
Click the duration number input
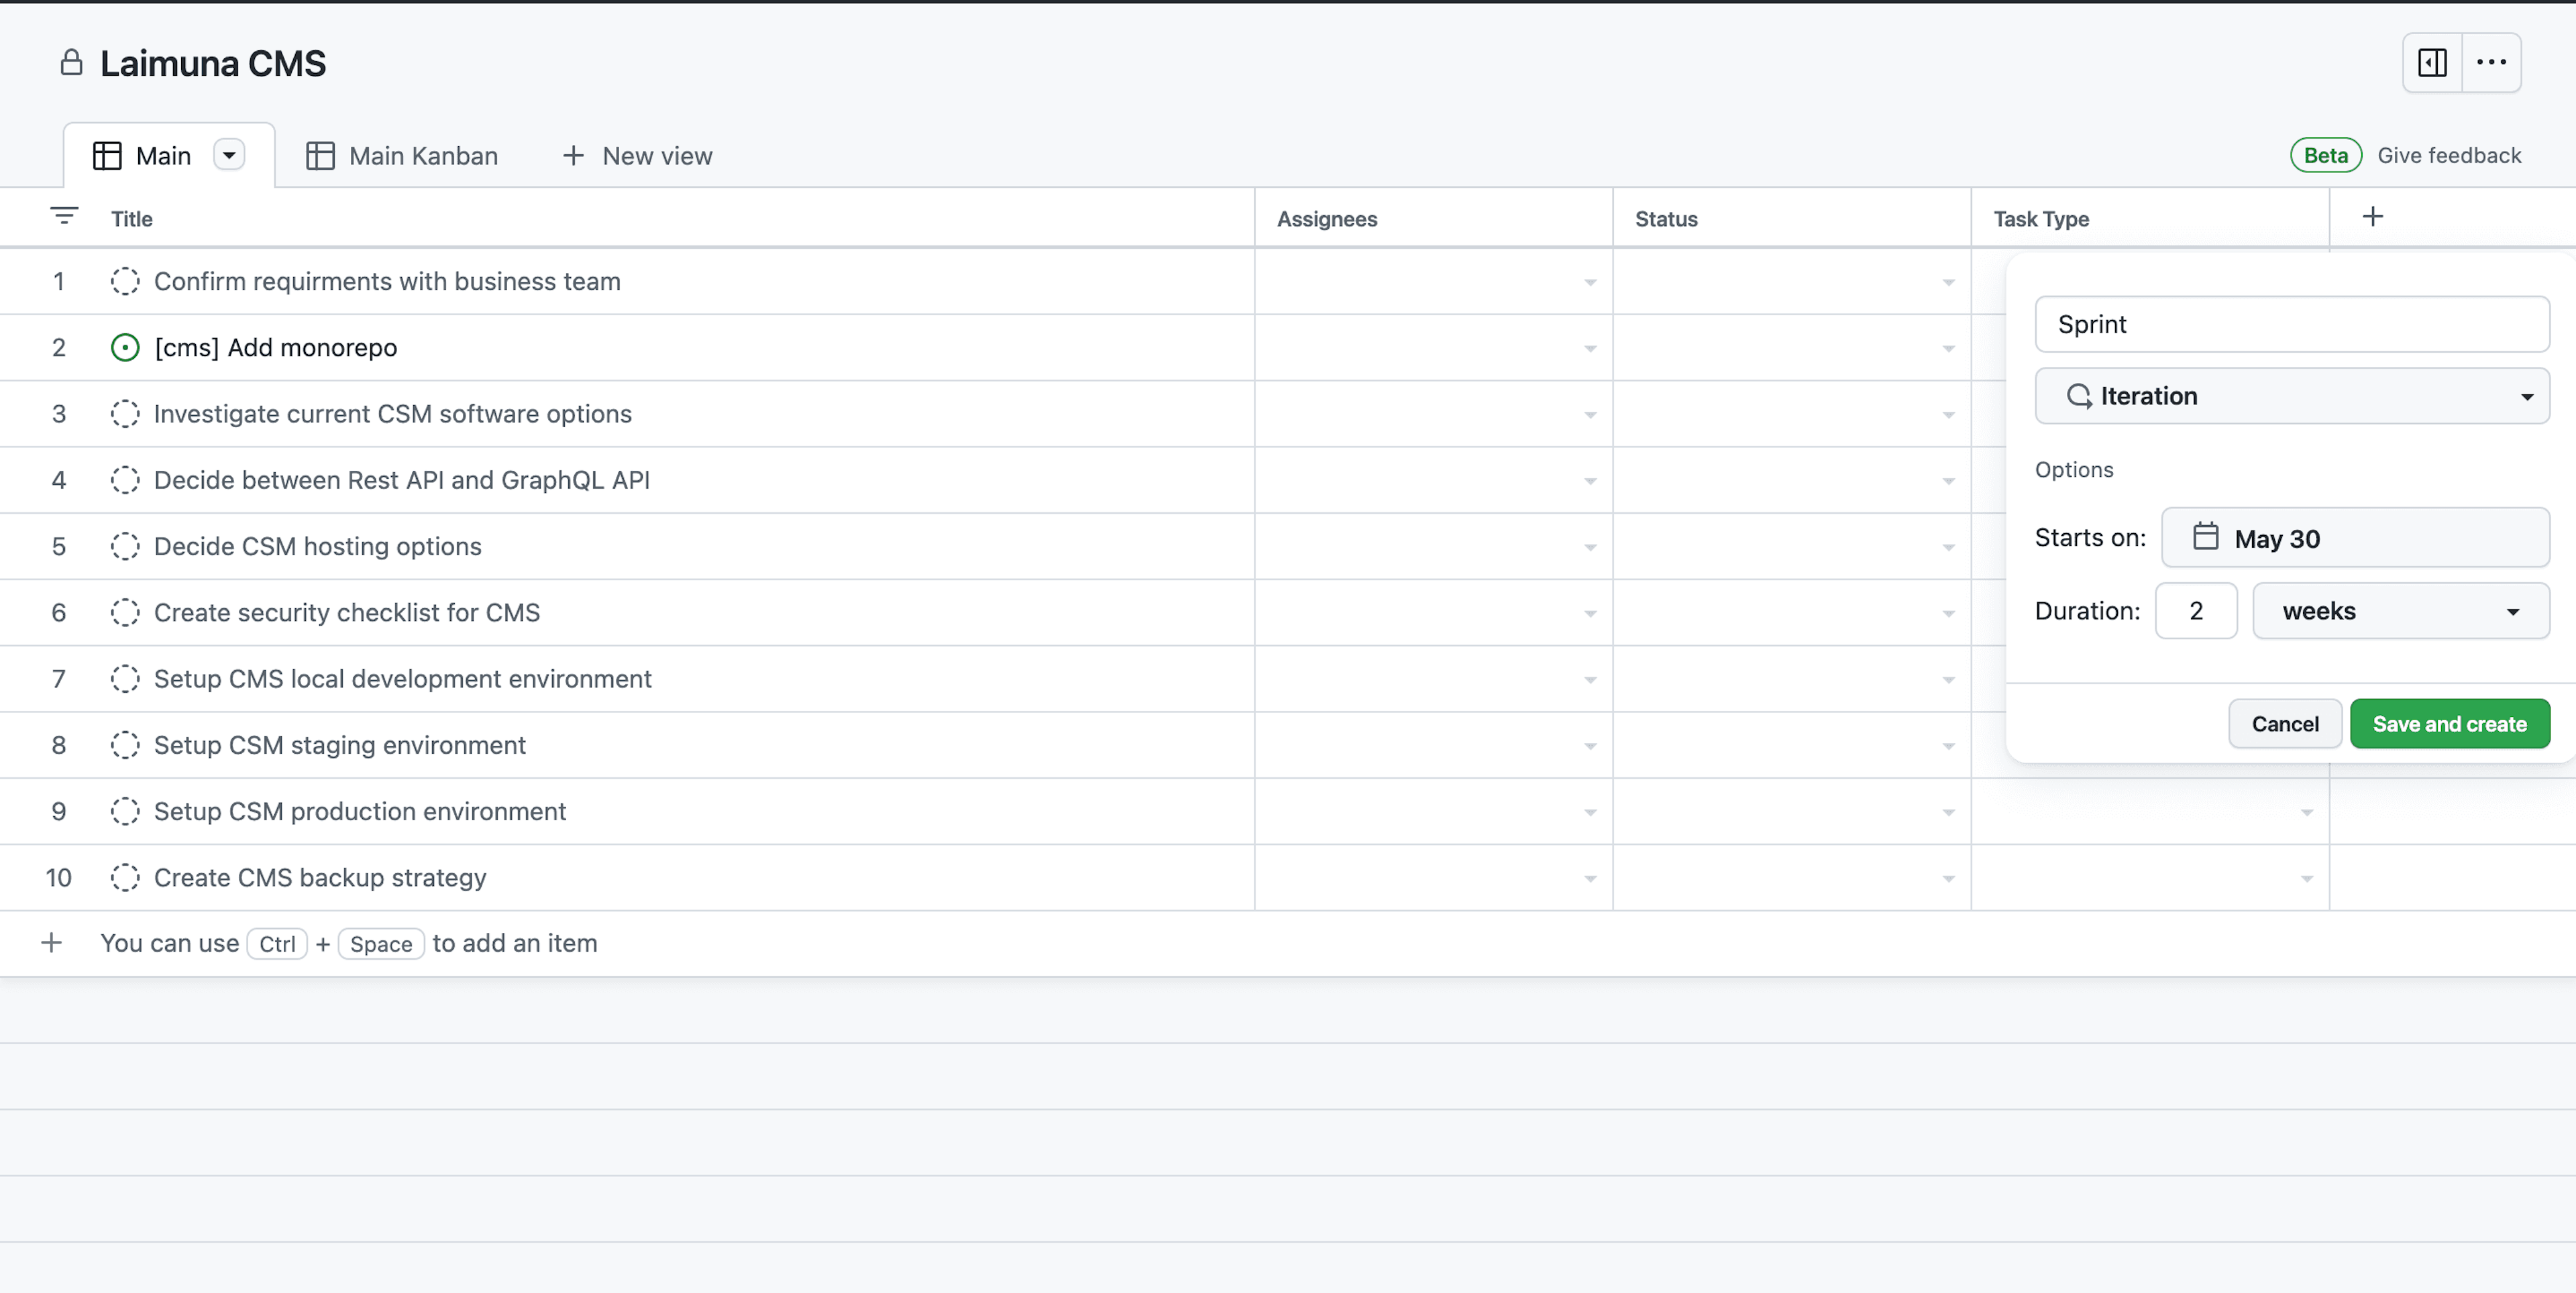(2196, 611)
